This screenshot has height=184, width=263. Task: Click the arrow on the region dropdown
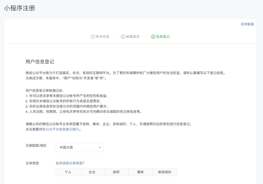(x=100, y=147)
